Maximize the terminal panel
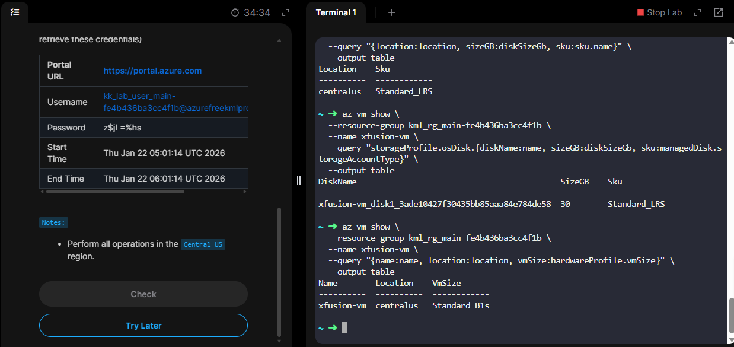 pyautogui.click(x=697, y=12)
